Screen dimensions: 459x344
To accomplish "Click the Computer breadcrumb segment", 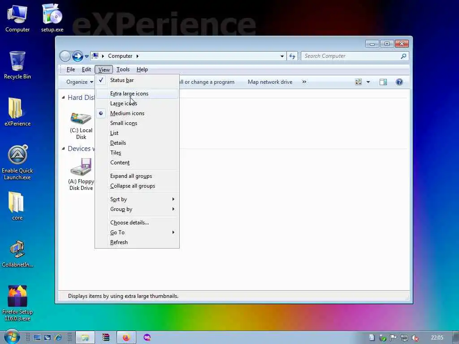I will pos(120,56).
